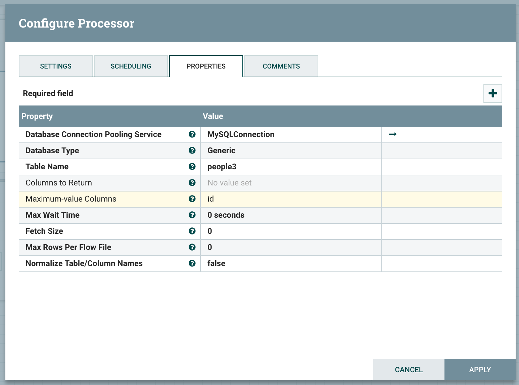519x385 pixels.
Task: Edit the Maximum-value Columns value id
Action: click(291, 199)
